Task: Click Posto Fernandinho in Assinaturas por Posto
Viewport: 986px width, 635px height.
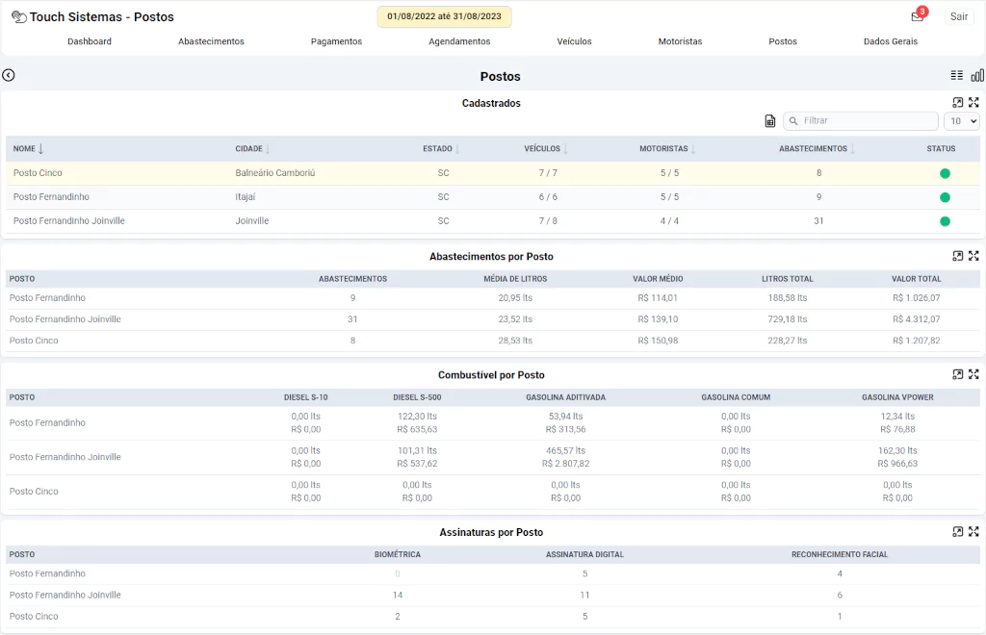Action: [47, 573]
